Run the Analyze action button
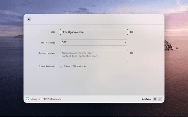This screenshot has width=188, height=117. [x=146, y=99]
